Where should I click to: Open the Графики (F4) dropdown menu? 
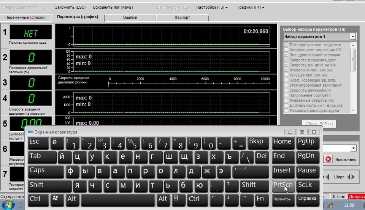click(x=251, y=8)
